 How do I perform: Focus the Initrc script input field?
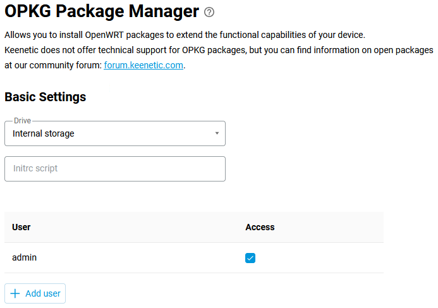[x=114, y=169]
